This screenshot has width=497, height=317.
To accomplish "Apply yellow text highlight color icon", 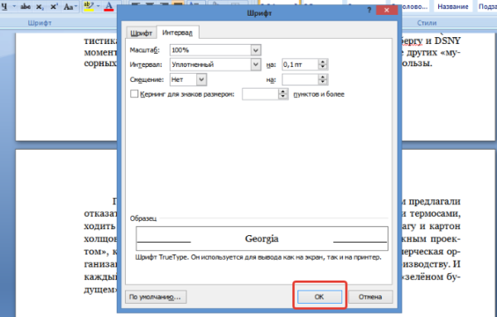I will pyautogui.click(x=89, y=7).
